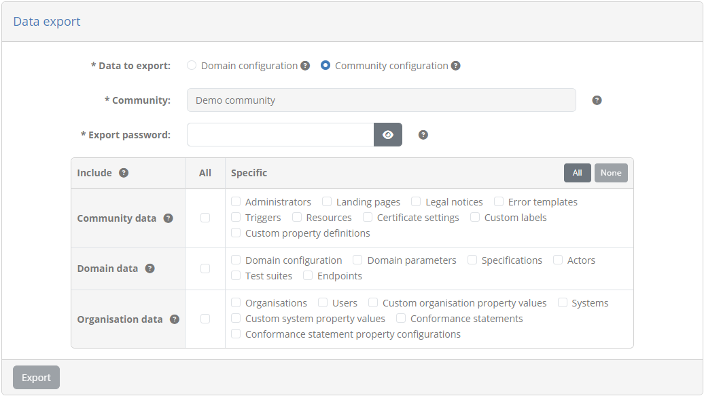Click help icon next to Include header
Image resolution: width=704 pixels, height=396 pixels.
(x=124, y=173)
